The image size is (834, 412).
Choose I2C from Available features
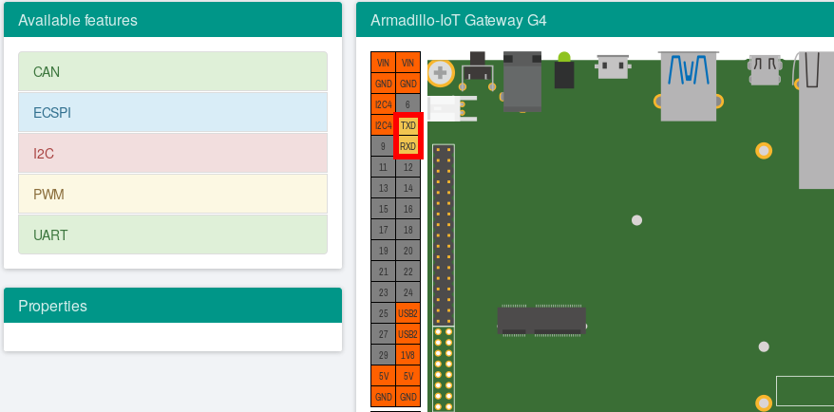pyautogui.click(x=172, y=153)
